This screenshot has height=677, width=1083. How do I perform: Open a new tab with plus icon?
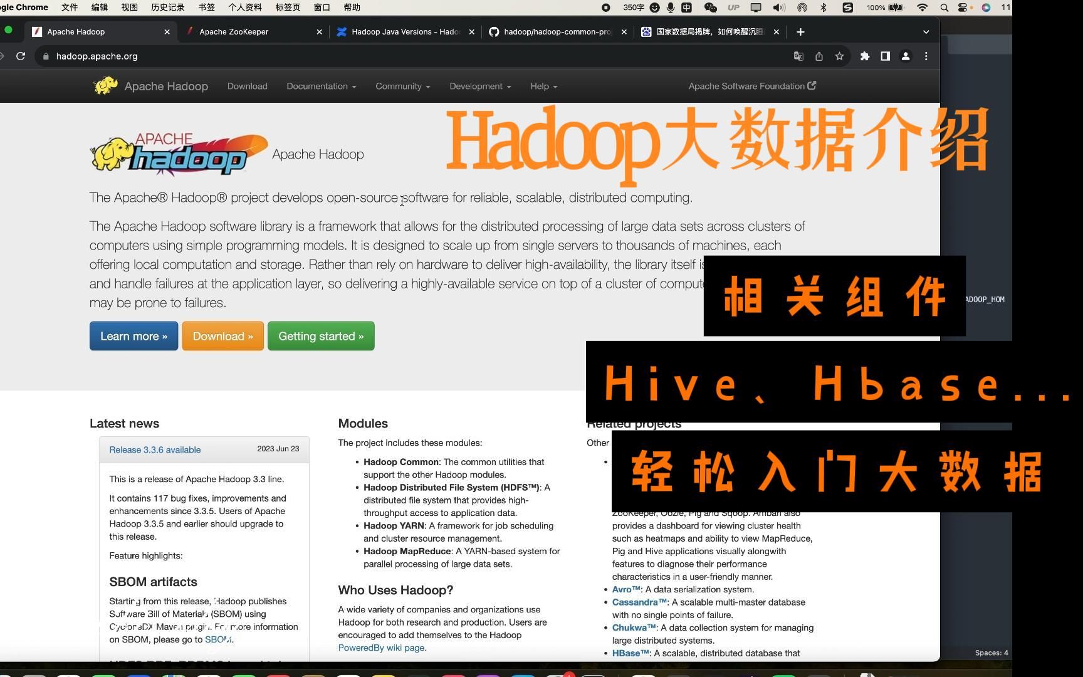coord(800,32)
